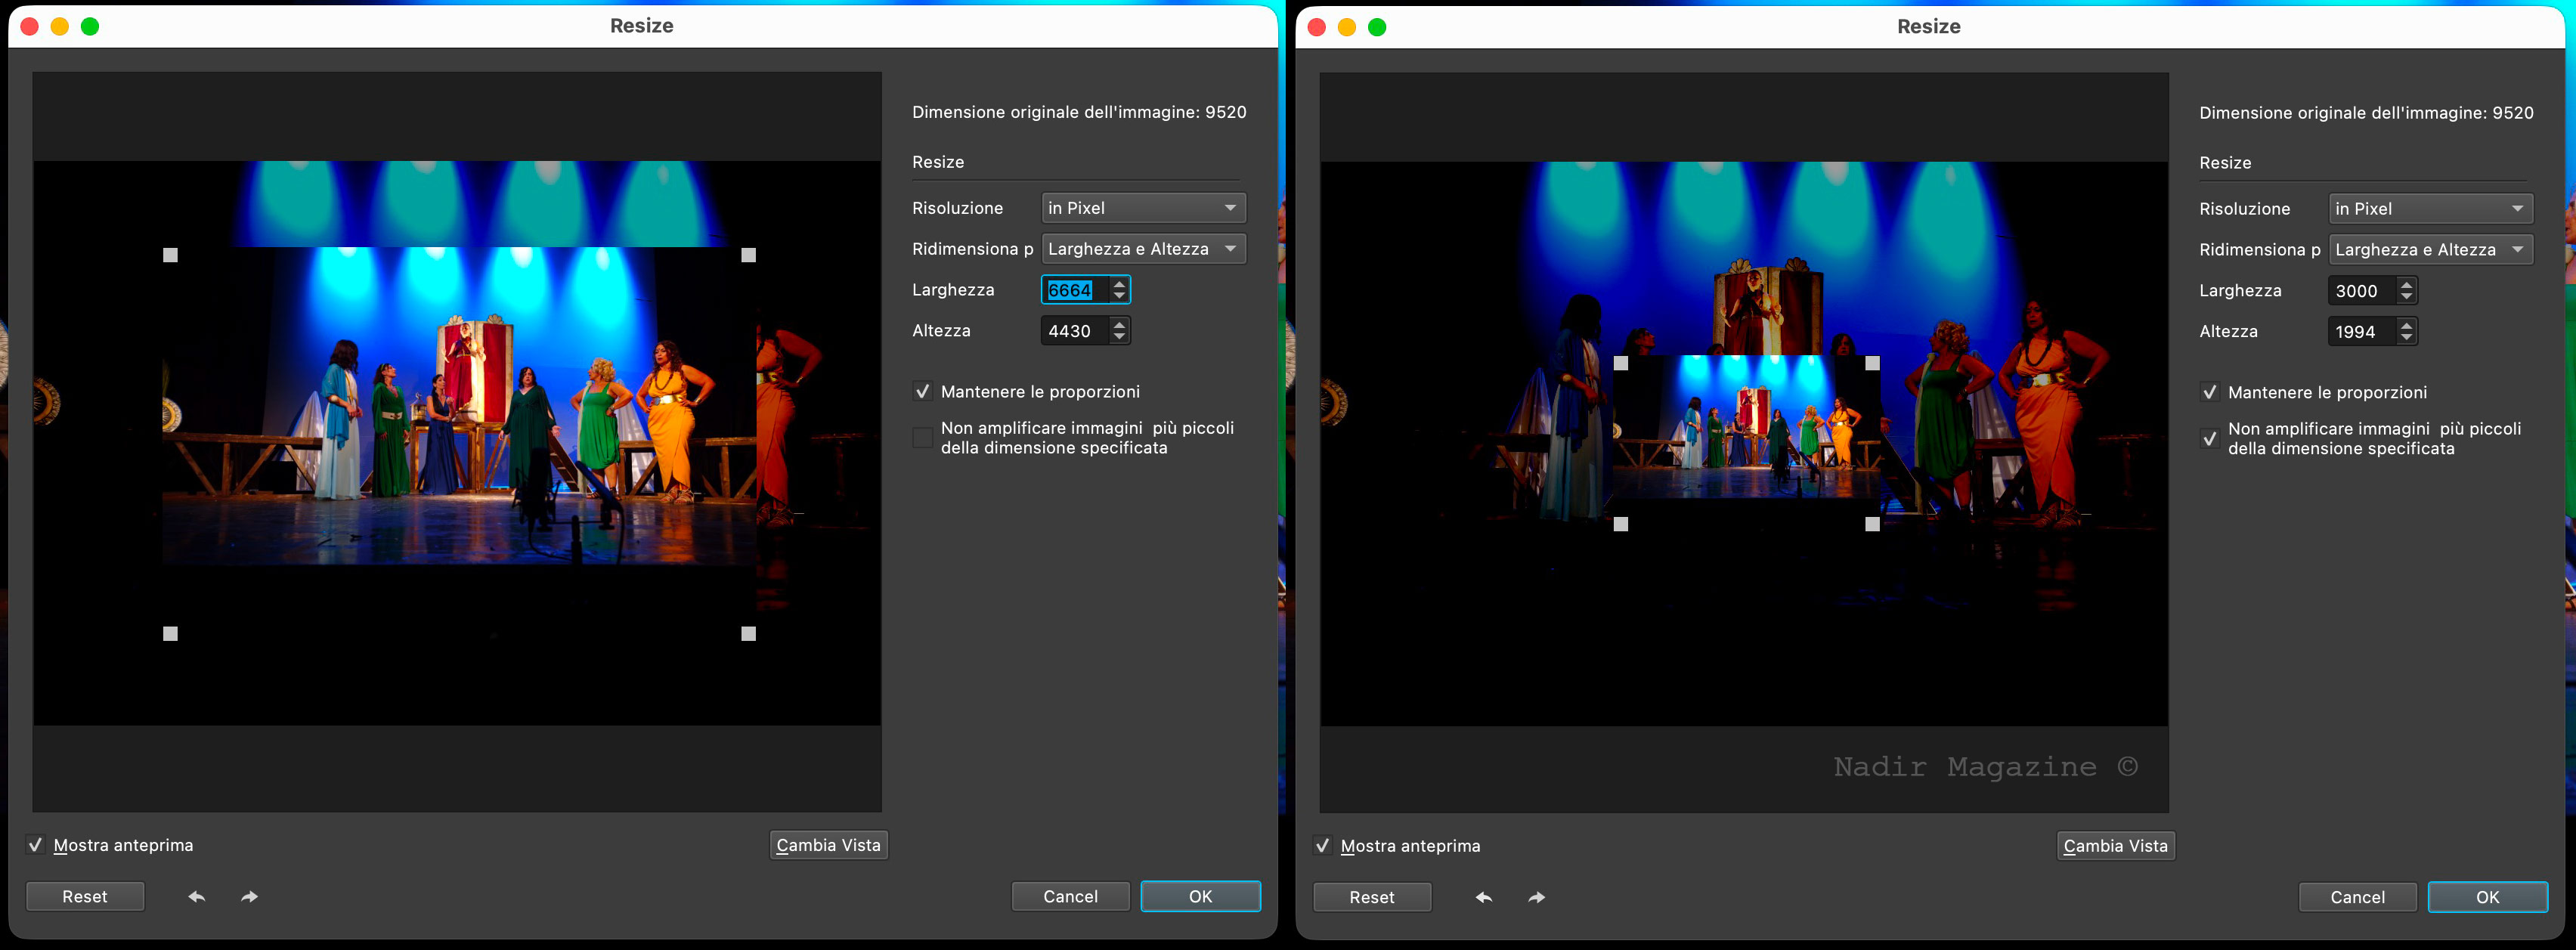Disable the checked 'Non amplificare immagini' option
The height and width of the screenshot is (950, 2576).
click(x=2209, y=439)
